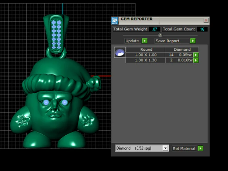The width and height of the screenshot is (228, 171).
Task: Click the Round column header
Action: [x=145, y=49]
